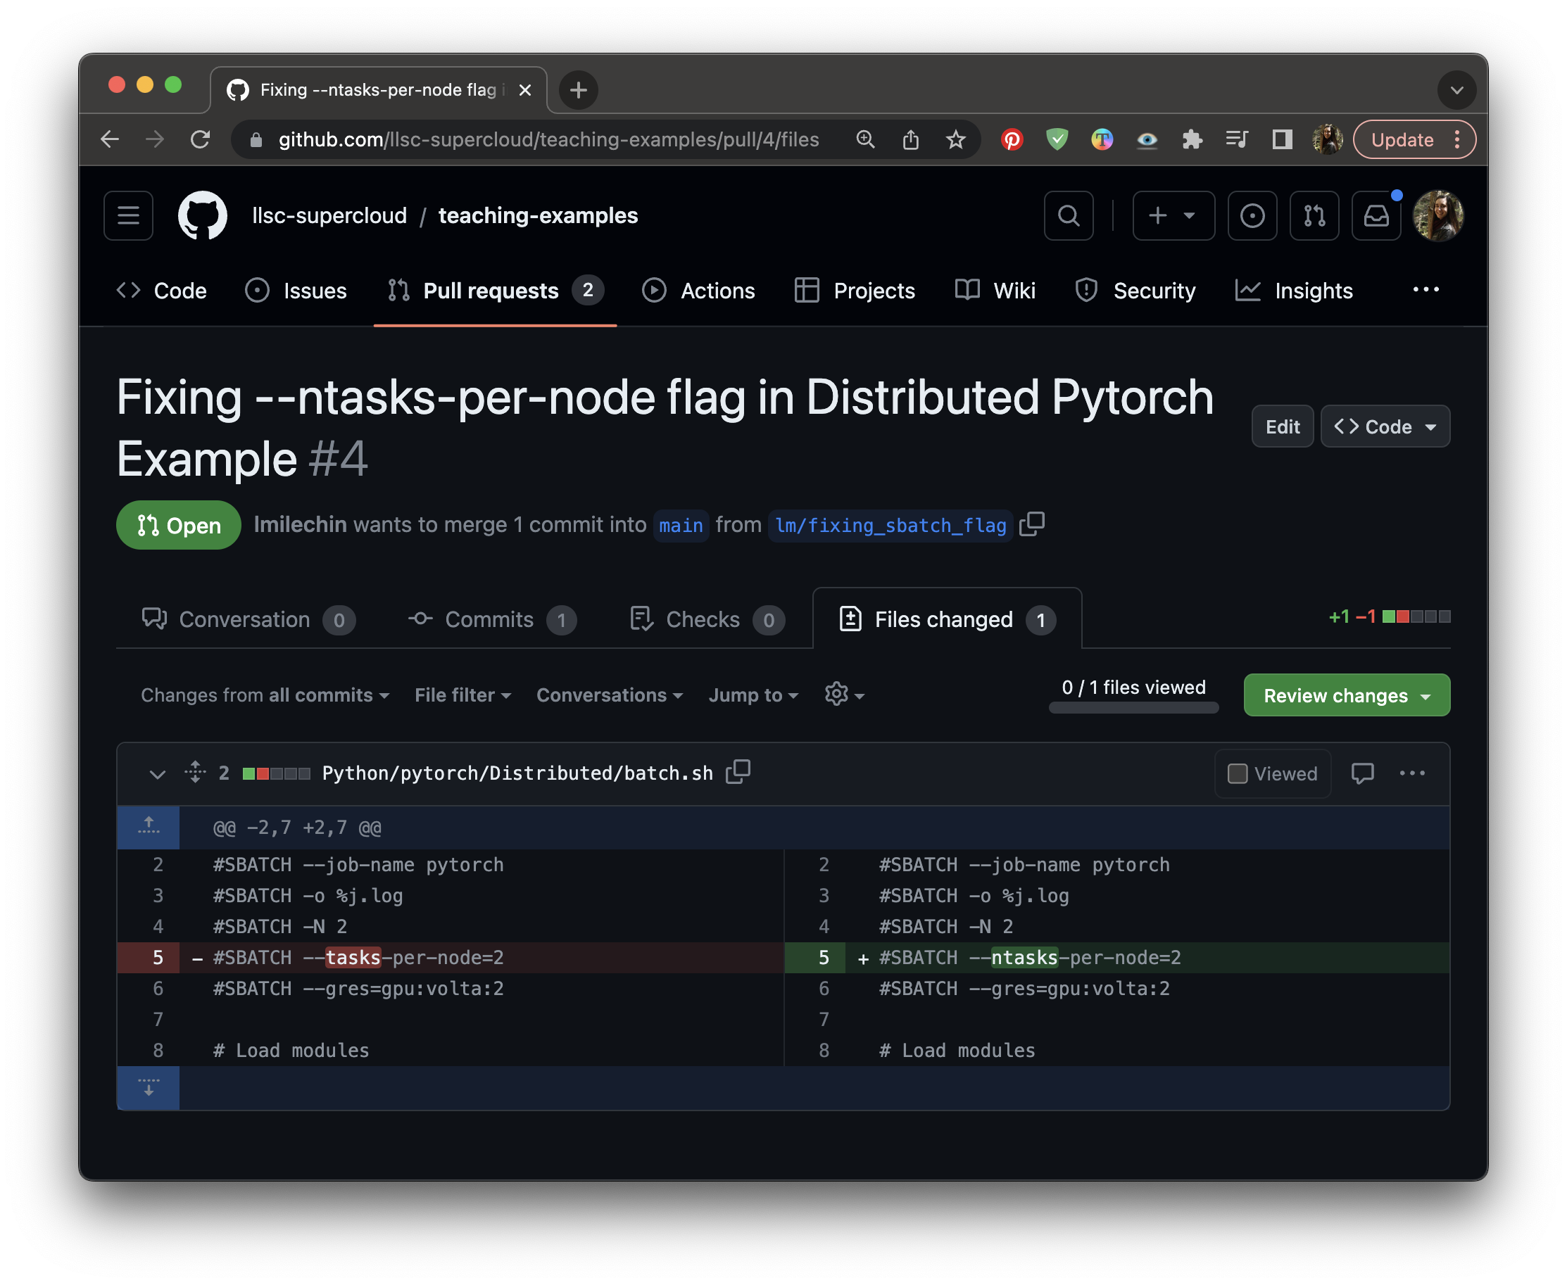Viewport: 1567px width, 1285px height.
Task: Open the media playlist control icon
Action: [x=1237, y=139]
